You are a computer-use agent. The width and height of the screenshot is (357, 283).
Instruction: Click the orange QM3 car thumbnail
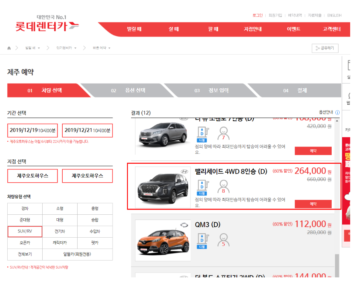click(x=163, y=240)
